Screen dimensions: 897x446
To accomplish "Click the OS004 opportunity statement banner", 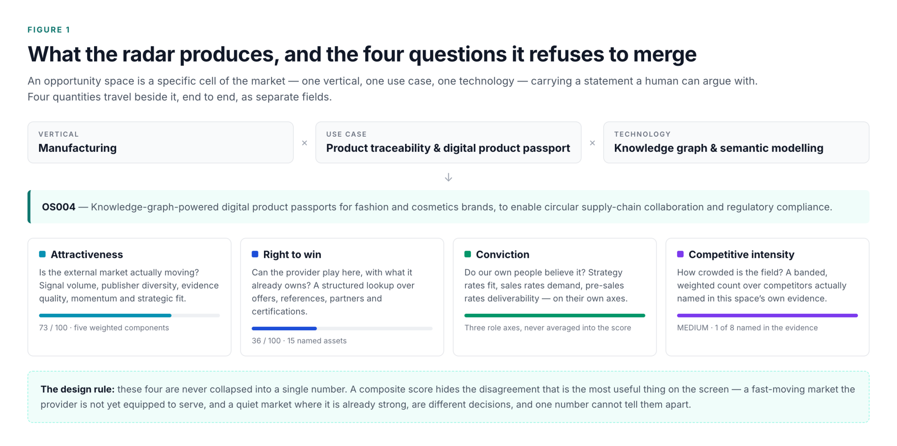I will (448, 207).
